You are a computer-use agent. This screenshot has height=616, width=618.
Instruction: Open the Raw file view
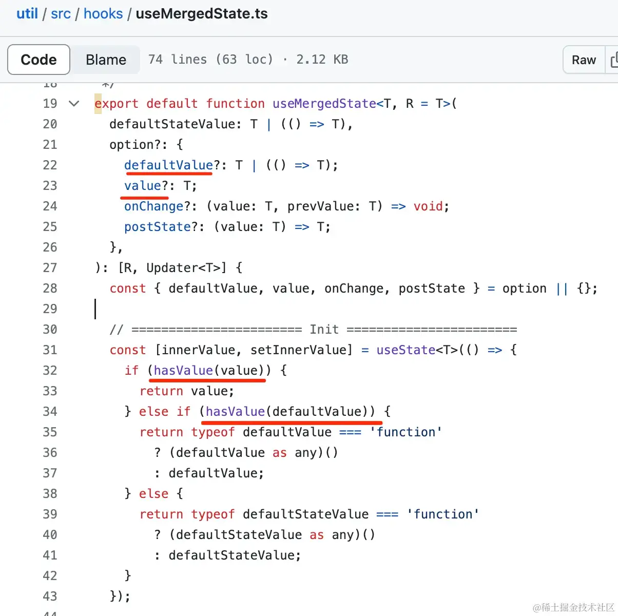coord(584,60)
